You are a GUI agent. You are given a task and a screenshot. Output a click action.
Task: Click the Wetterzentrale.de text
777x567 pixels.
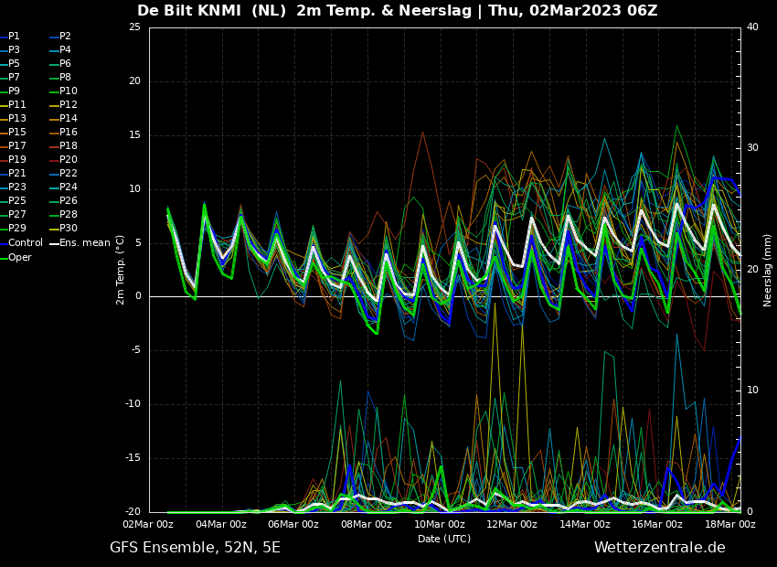pyautogui.click(x=659, y=548)
